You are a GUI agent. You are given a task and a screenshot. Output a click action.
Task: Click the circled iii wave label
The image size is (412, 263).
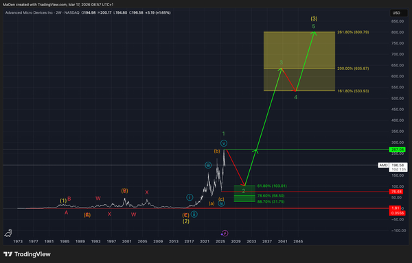208,165
